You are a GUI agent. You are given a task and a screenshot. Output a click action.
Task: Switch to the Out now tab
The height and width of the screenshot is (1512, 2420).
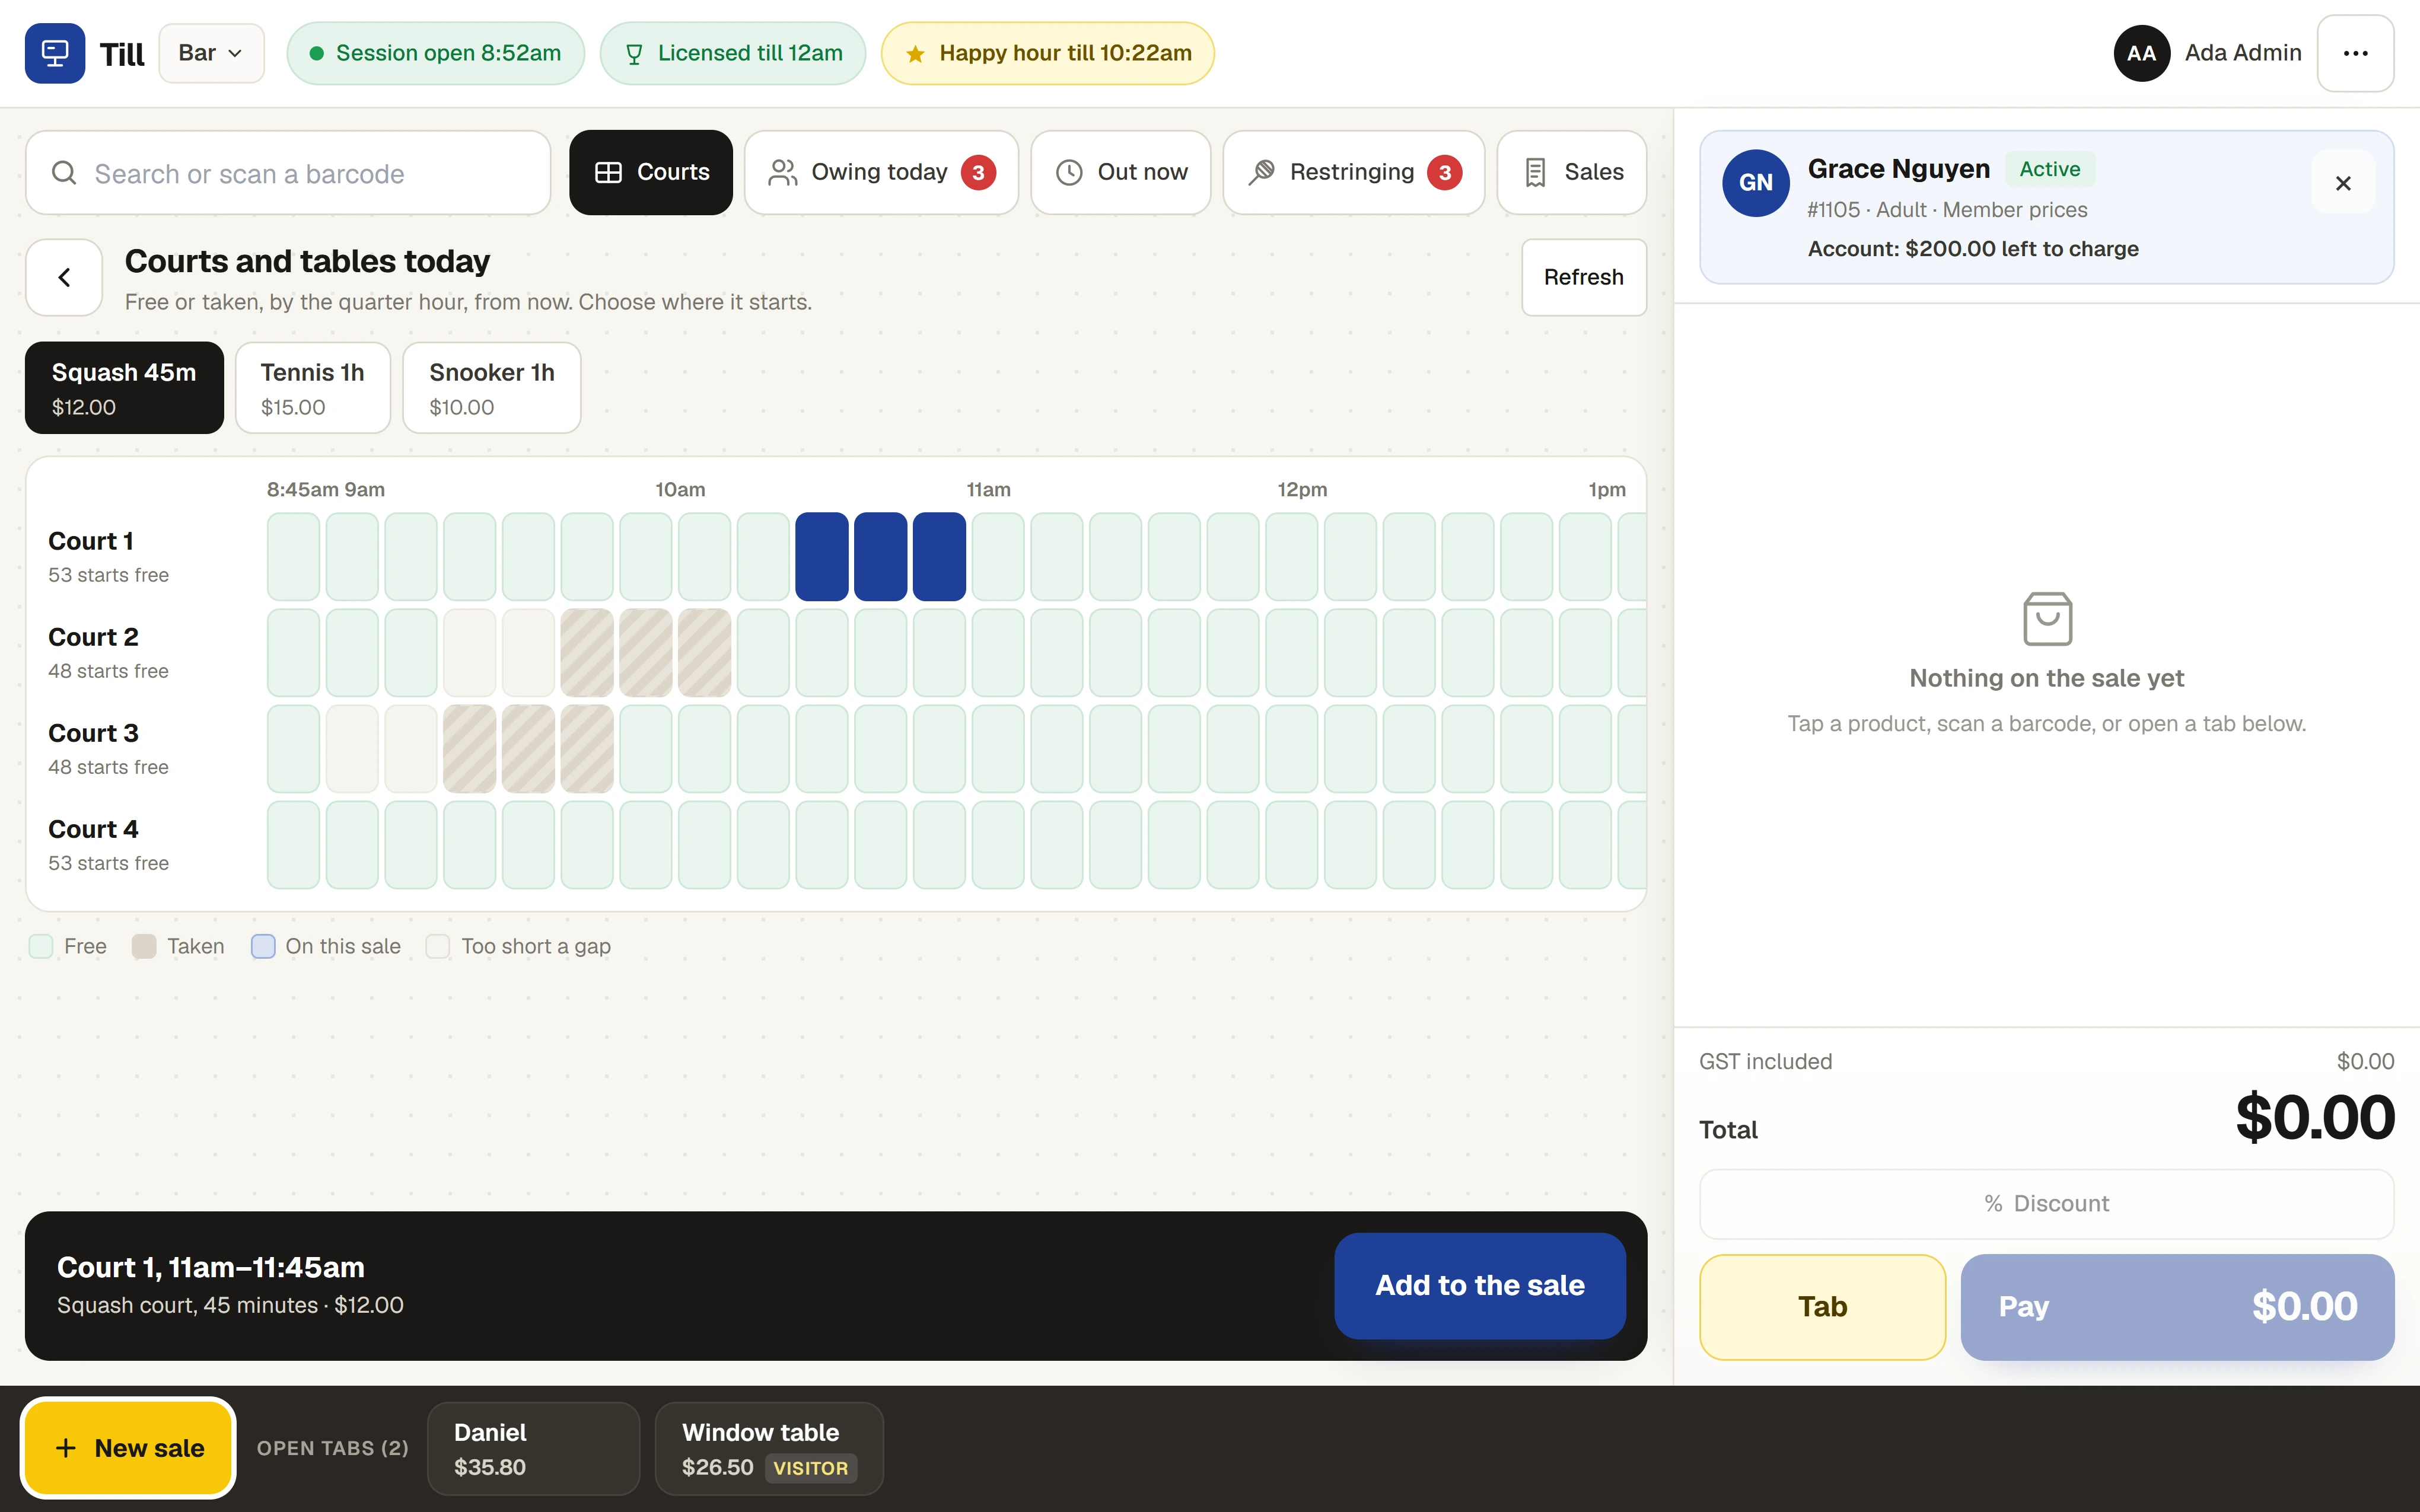pyautogui.click(x=1121, y=172)
